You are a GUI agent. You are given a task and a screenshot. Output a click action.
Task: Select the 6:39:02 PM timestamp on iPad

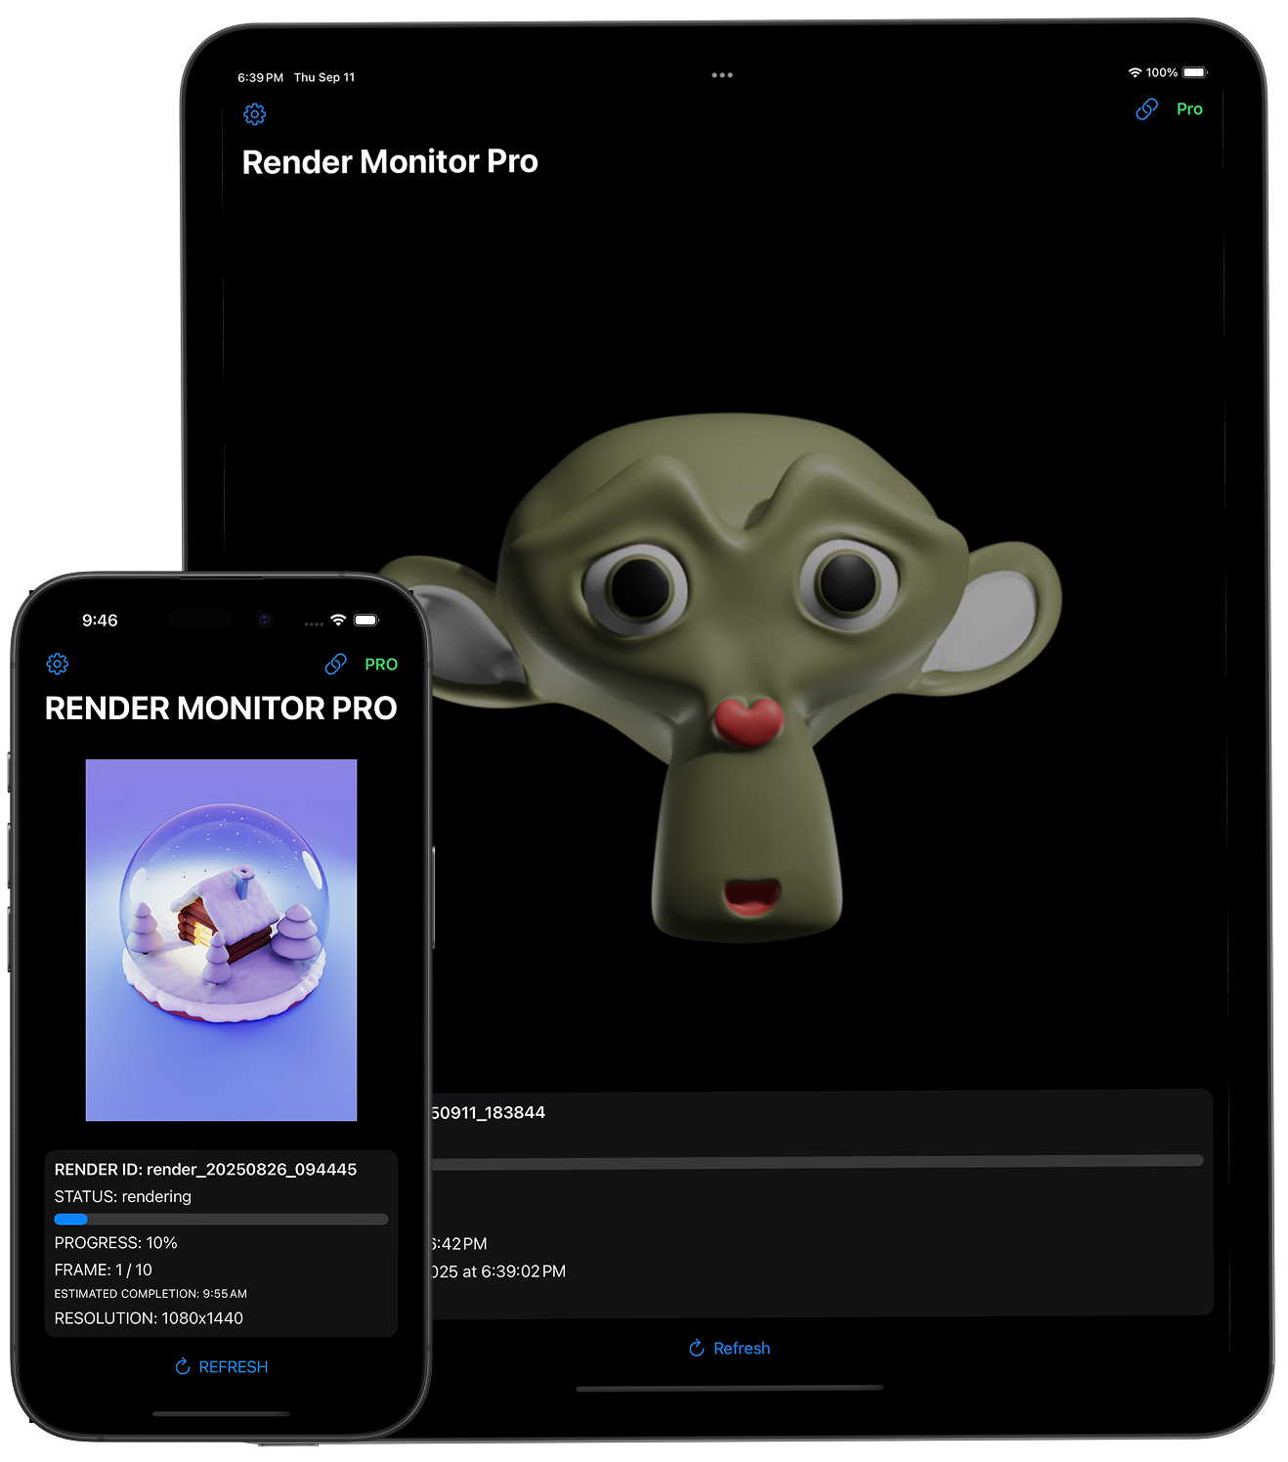pyautogui.click(x=524, y=1272)
